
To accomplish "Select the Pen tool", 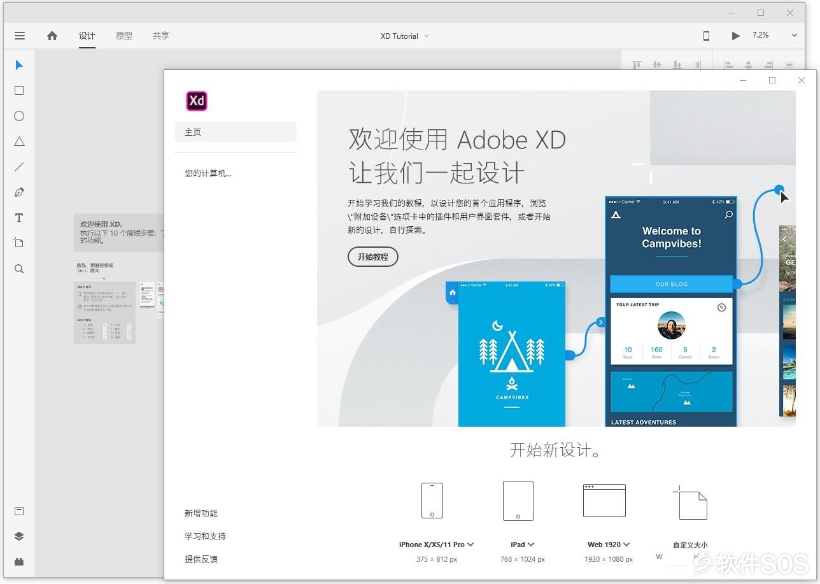I will click(19, 192).
